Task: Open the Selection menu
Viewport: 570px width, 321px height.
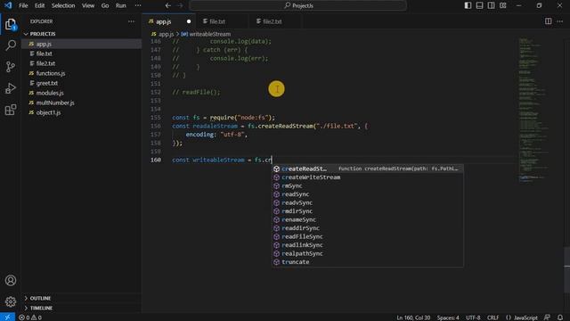Action: pyautogui.click(x=63, y=5)
